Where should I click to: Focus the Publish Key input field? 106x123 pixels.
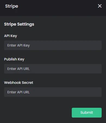click(53, 69)
